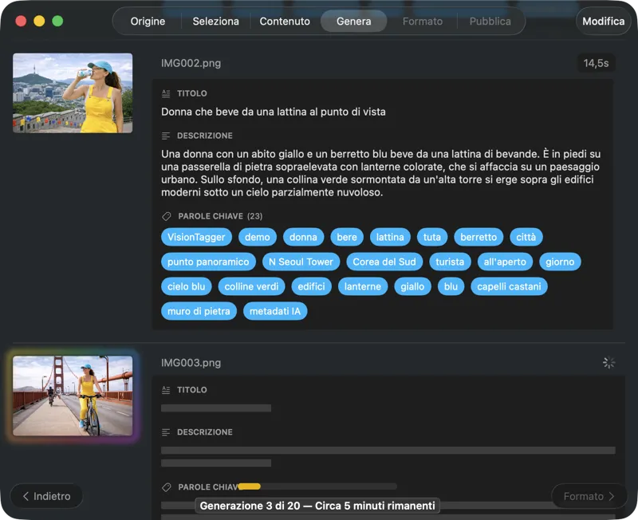Click the green fullscreen window button

(57, 22)
